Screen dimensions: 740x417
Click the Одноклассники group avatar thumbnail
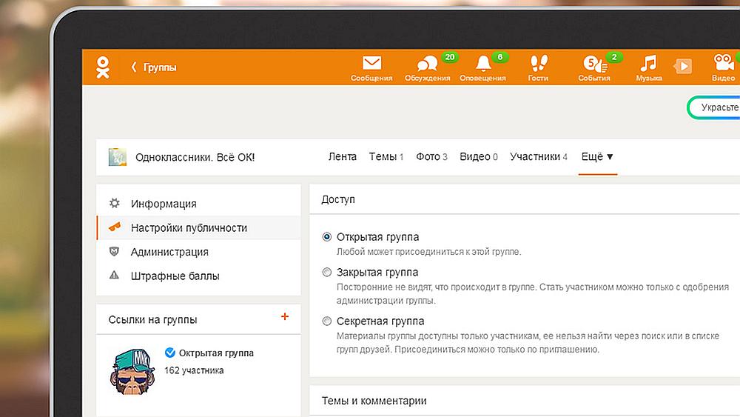click(118, 157)
